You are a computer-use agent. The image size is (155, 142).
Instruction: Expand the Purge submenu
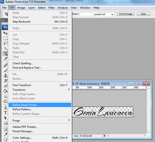pos(40,120)
